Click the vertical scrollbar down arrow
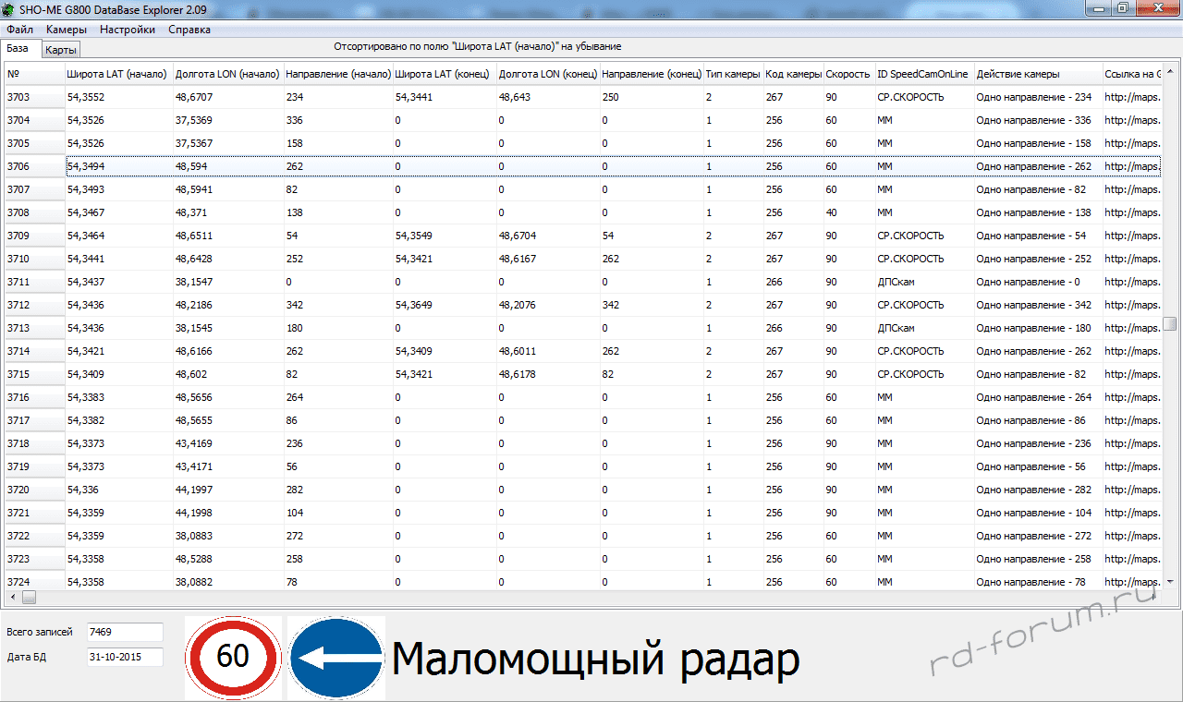Viewport: 1183px width, 702px height. tap(1169, 581)
